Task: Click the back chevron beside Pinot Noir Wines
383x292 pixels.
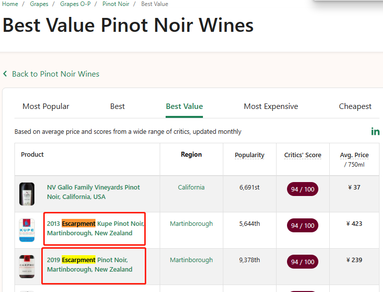Action: point(5,74)
